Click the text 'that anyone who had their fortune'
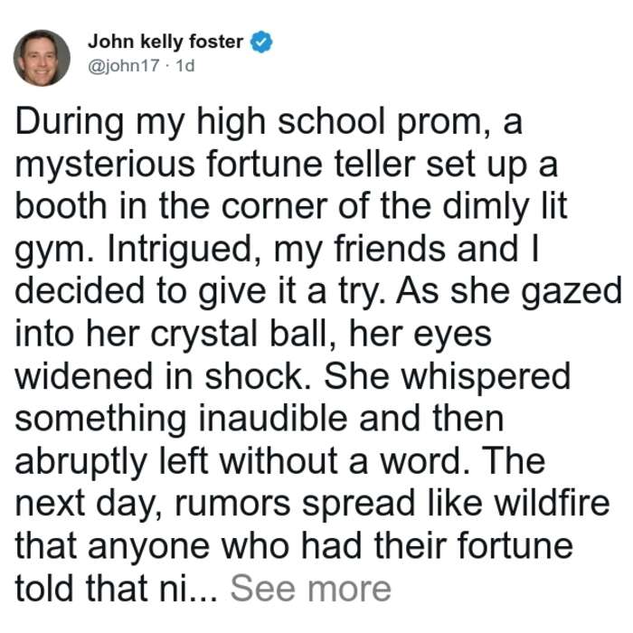Screen dimensions: 633x633 (x=294, y=546)
